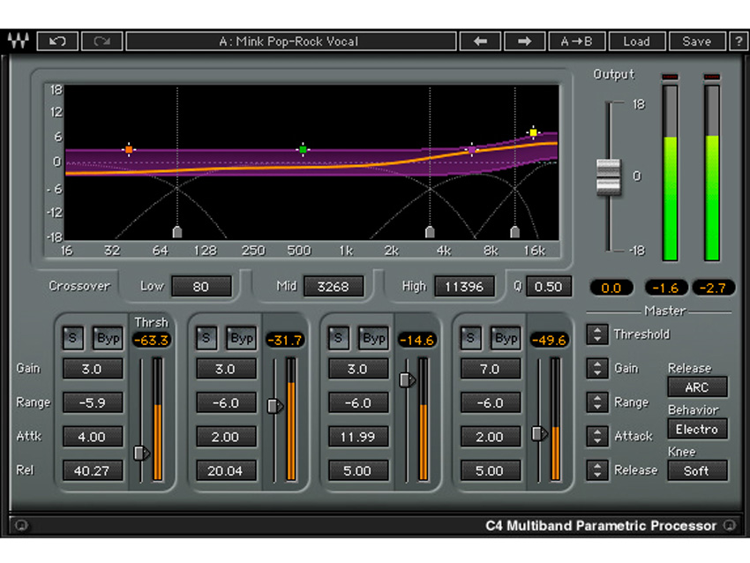Toggle Behavior mode Electro button
This screenshot has height=563, width=750.
click(x=697, y=429)
